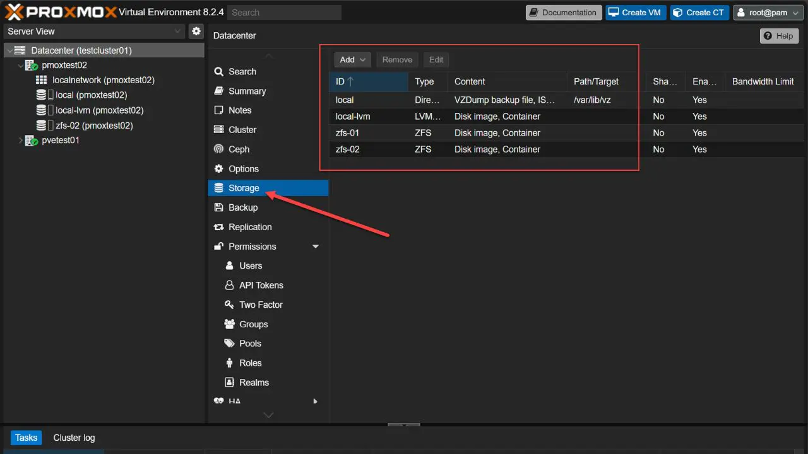Click the Cluster server icon in sidebar
The height and width of the screenshot is (454, 808).
218,130
